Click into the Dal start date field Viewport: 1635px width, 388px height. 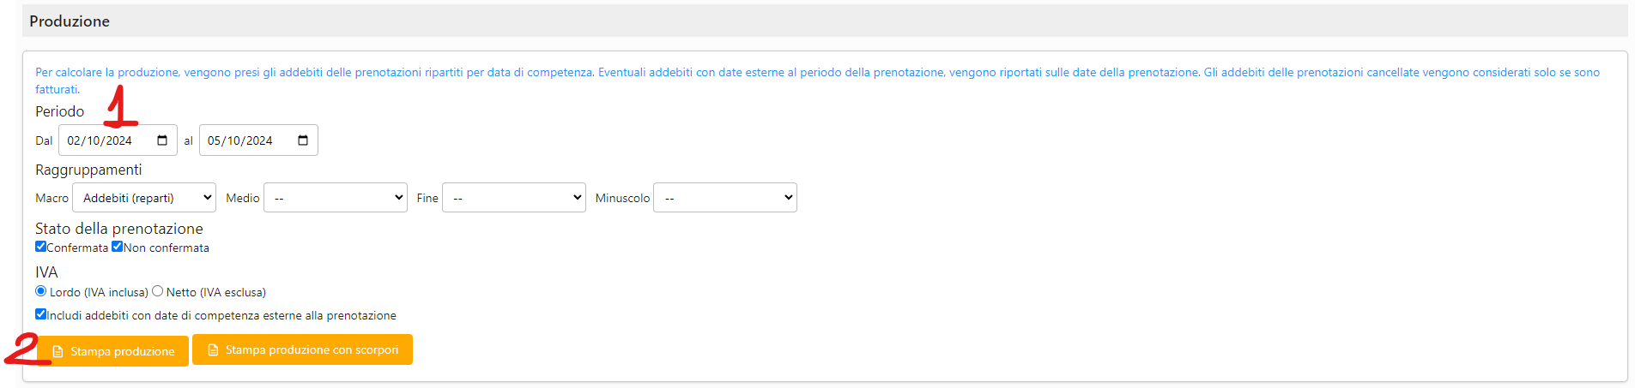coord(100,140)
